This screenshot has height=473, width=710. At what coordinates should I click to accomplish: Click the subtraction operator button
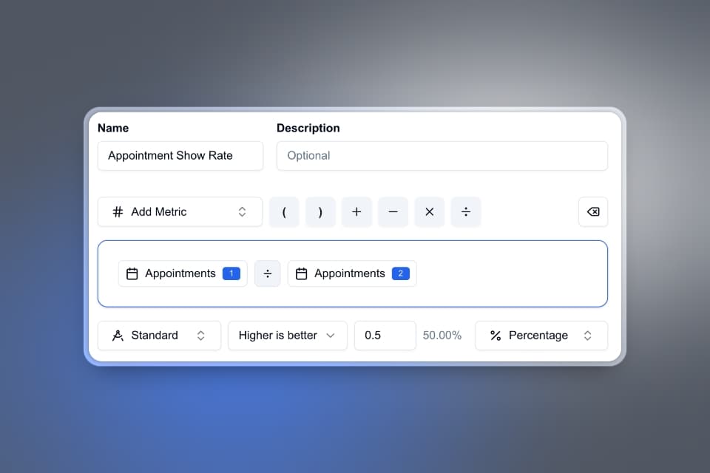click(393, 211)
